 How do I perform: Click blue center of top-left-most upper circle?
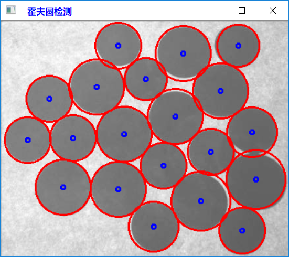click(x=118, y=46)
